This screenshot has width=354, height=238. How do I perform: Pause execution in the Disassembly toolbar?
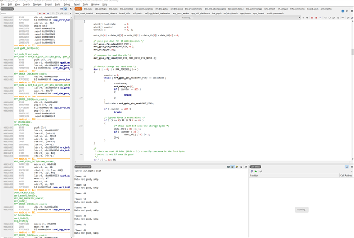point(40,13)
